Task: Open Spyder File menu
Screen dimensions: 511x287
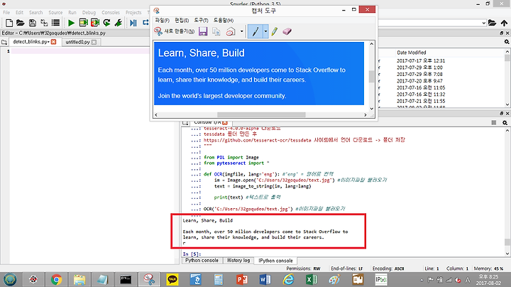Action: click(6, 12)
